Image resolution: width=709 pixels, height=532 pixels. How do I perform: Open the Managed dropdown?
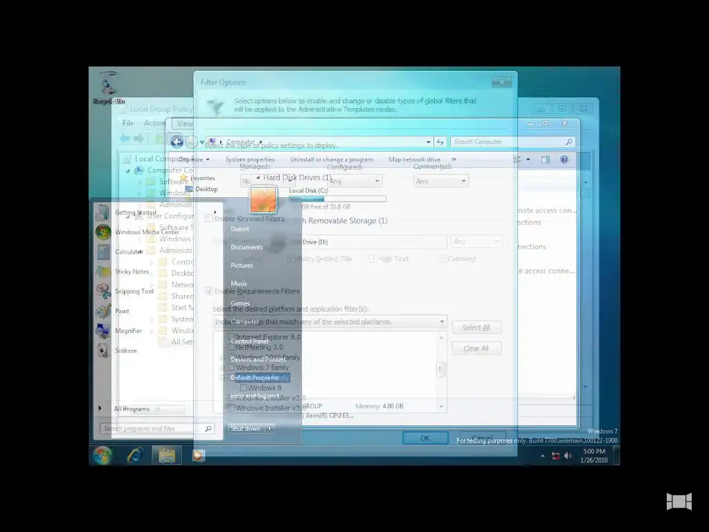pyautogui.click(x=267, y=181)
